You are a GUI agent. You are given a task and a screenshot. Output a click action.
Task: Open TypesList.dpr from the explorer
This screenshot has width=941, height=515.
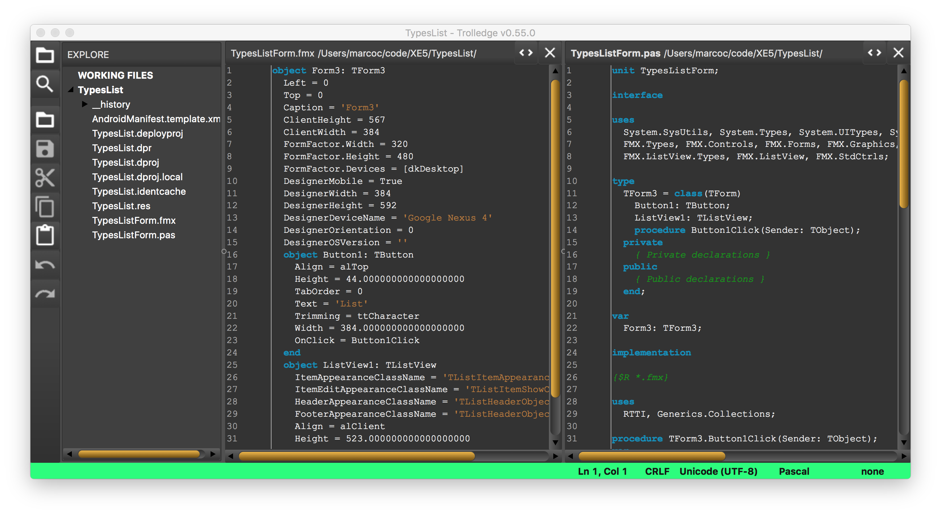click(121, 148)
